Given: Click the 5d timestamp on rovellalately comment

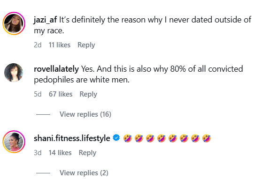Looking at the screenshot, I should (38, 94).
